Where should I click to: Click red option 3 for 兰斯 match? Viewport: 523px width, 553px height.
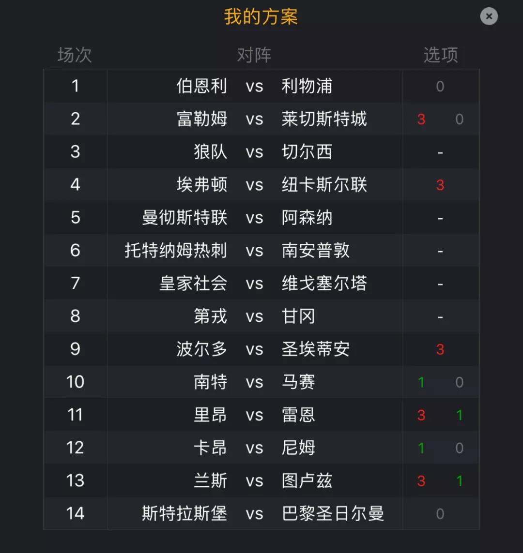click(x=421, y=481)
